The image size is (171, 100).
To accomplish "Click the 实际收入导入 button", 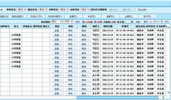I will point(36,16).
